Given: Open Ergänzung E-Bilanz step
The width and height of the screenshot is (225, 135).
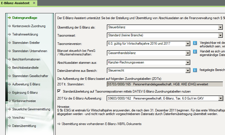Looking at the screenshot, I should pyautogui.click(x=25, y=93).
